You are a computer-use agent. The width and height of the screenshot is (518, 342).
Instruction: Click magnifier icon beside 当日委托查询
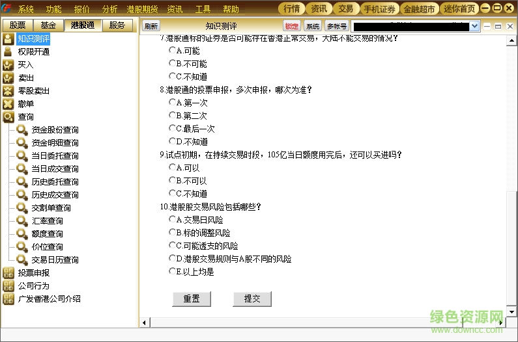coord(22,155)
